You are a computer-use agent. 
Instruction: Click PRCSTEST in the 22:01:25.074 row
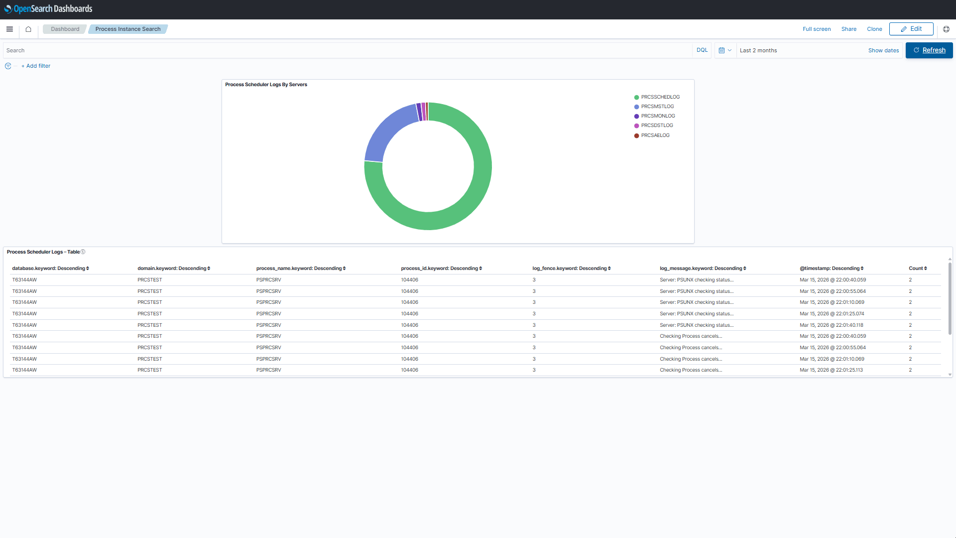[x=150, y=314]
